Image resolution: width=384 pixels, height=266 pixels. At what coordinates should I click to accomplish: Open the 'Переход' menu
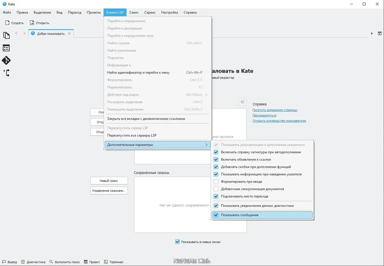(75, 12)
